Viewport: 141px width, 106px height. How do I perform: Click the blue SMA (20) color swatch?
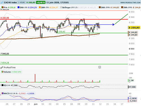point(19,7)
